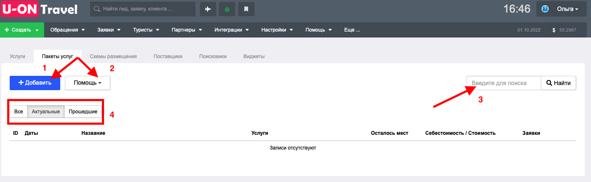Image resolution: width=591 pixels, height=182 pixels.
Task: Click the U-ON Travel logo
Action: click(x=40, y=9)
